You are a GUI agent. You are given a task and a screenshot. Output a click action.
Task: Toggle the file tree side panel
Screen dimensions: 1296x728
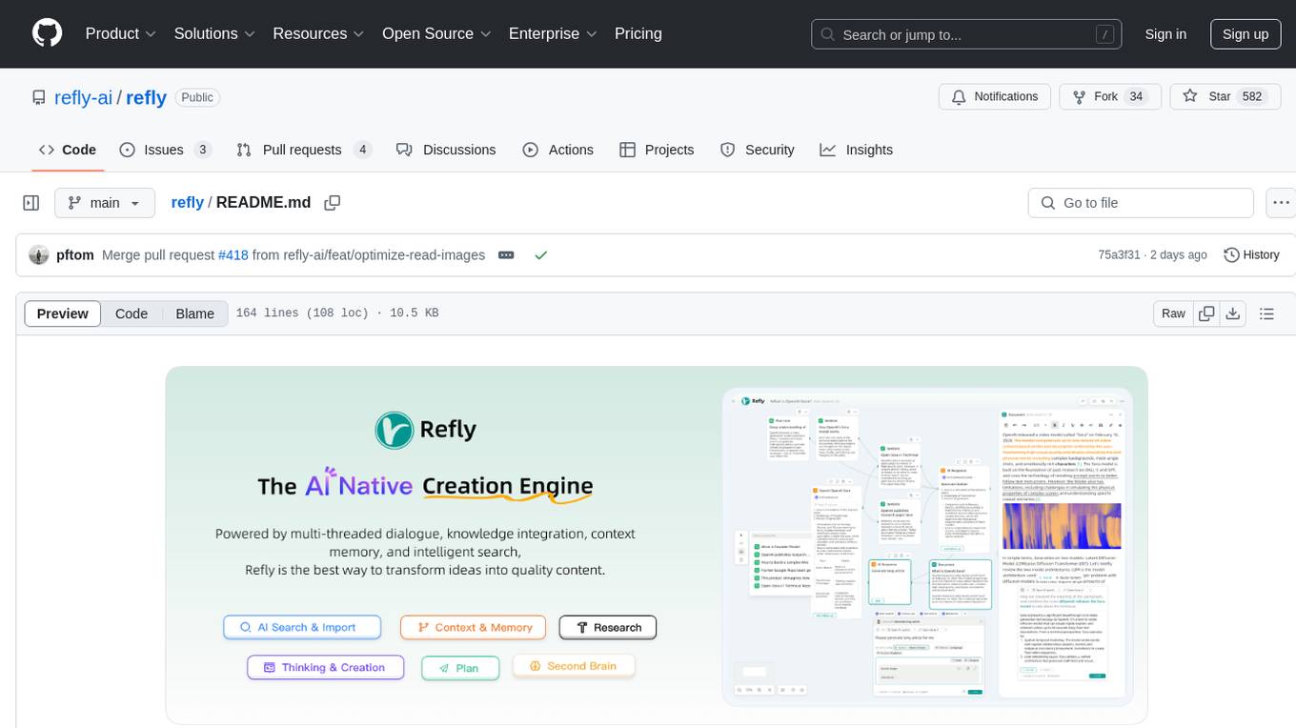pyautogui.click(x=31, y=203)
